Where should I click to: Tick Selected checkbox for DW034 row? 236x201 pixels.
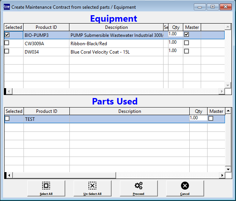click(x=7, y=51)
